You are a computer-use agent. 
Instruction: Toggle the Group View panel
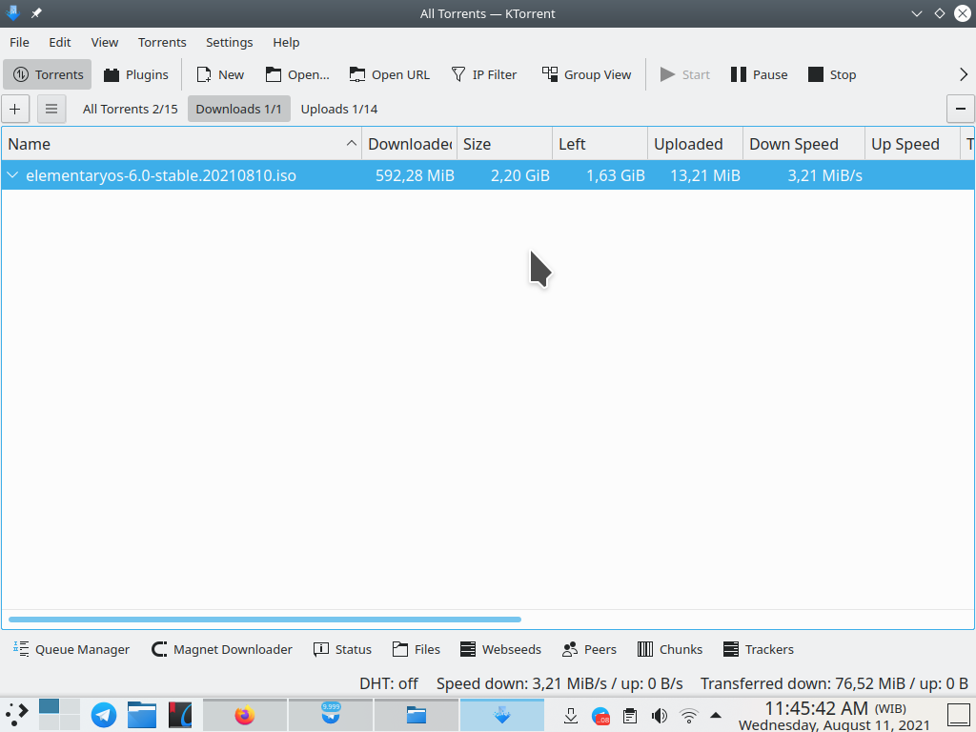586,74
